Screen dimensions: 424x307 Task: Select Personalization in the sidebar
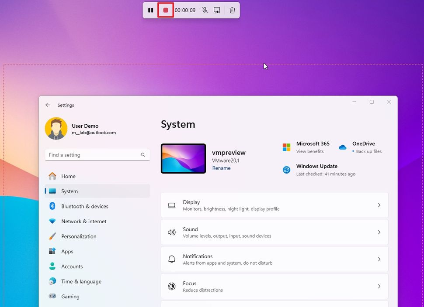click(79, 236)
